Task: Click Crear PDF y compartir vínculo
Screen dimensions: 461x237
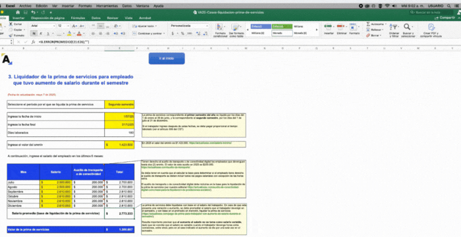Action: (x=431, y=30)
